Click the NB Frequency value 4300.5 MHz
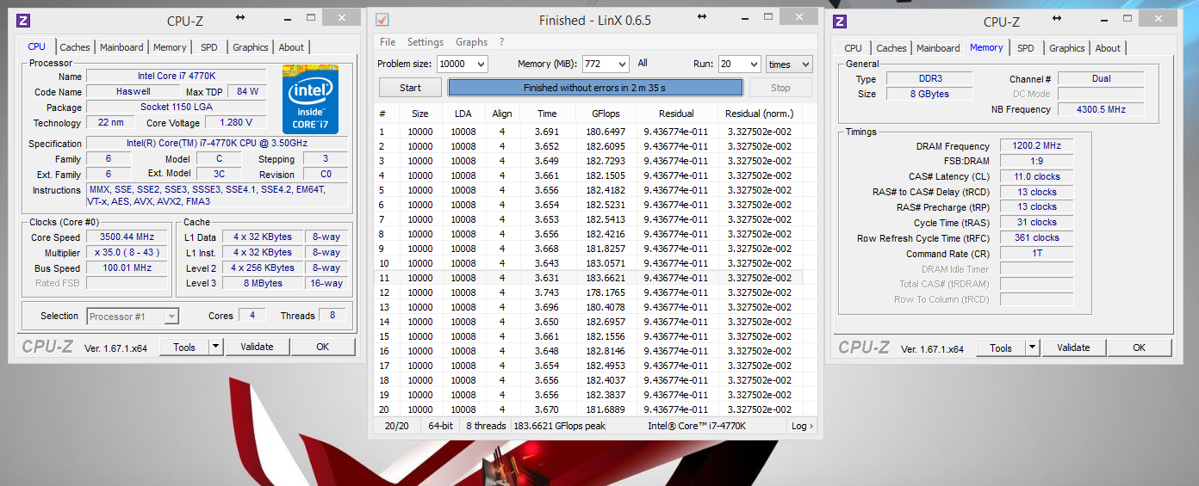This screenshot has height=486, width=1199. (1101, 109)
